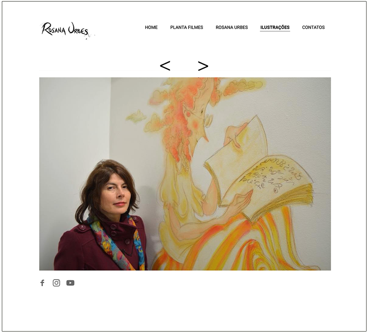This screenshot has height=333, width=368.
Task: Open the Instagram profile icon
Action: (x=56, y=283)
